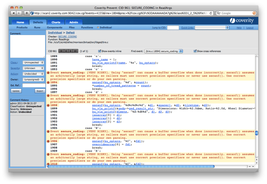Open the Functions submenu

coord(87,27)
